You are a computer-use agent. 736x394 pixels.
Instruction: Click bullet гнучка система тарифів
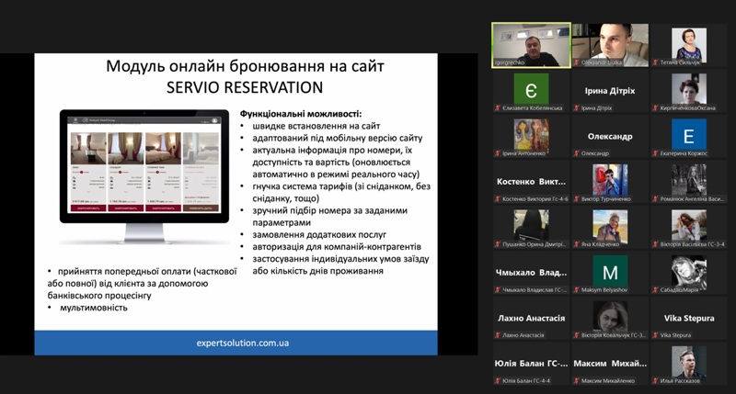(x=341, y=192)
